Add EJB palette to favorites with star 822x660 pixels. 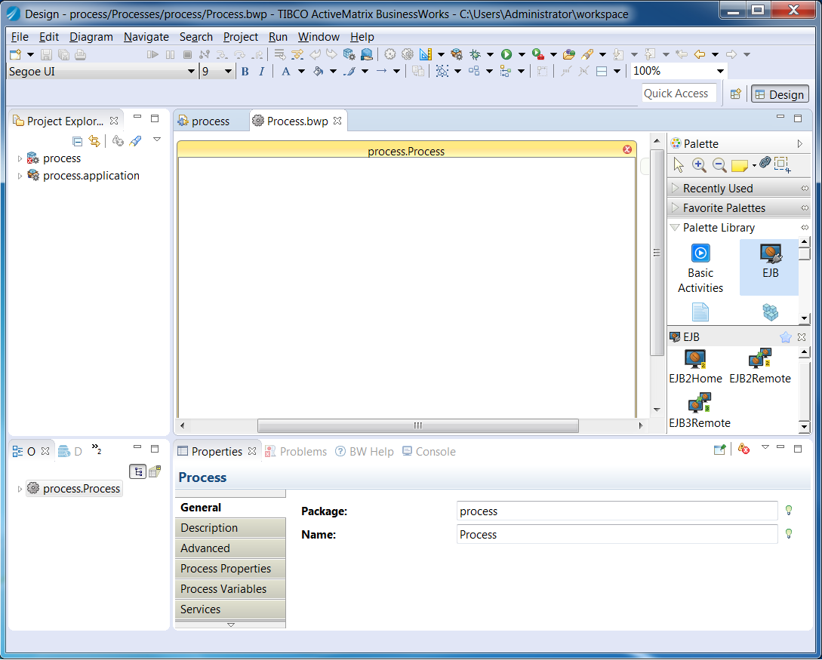(785, 337)
